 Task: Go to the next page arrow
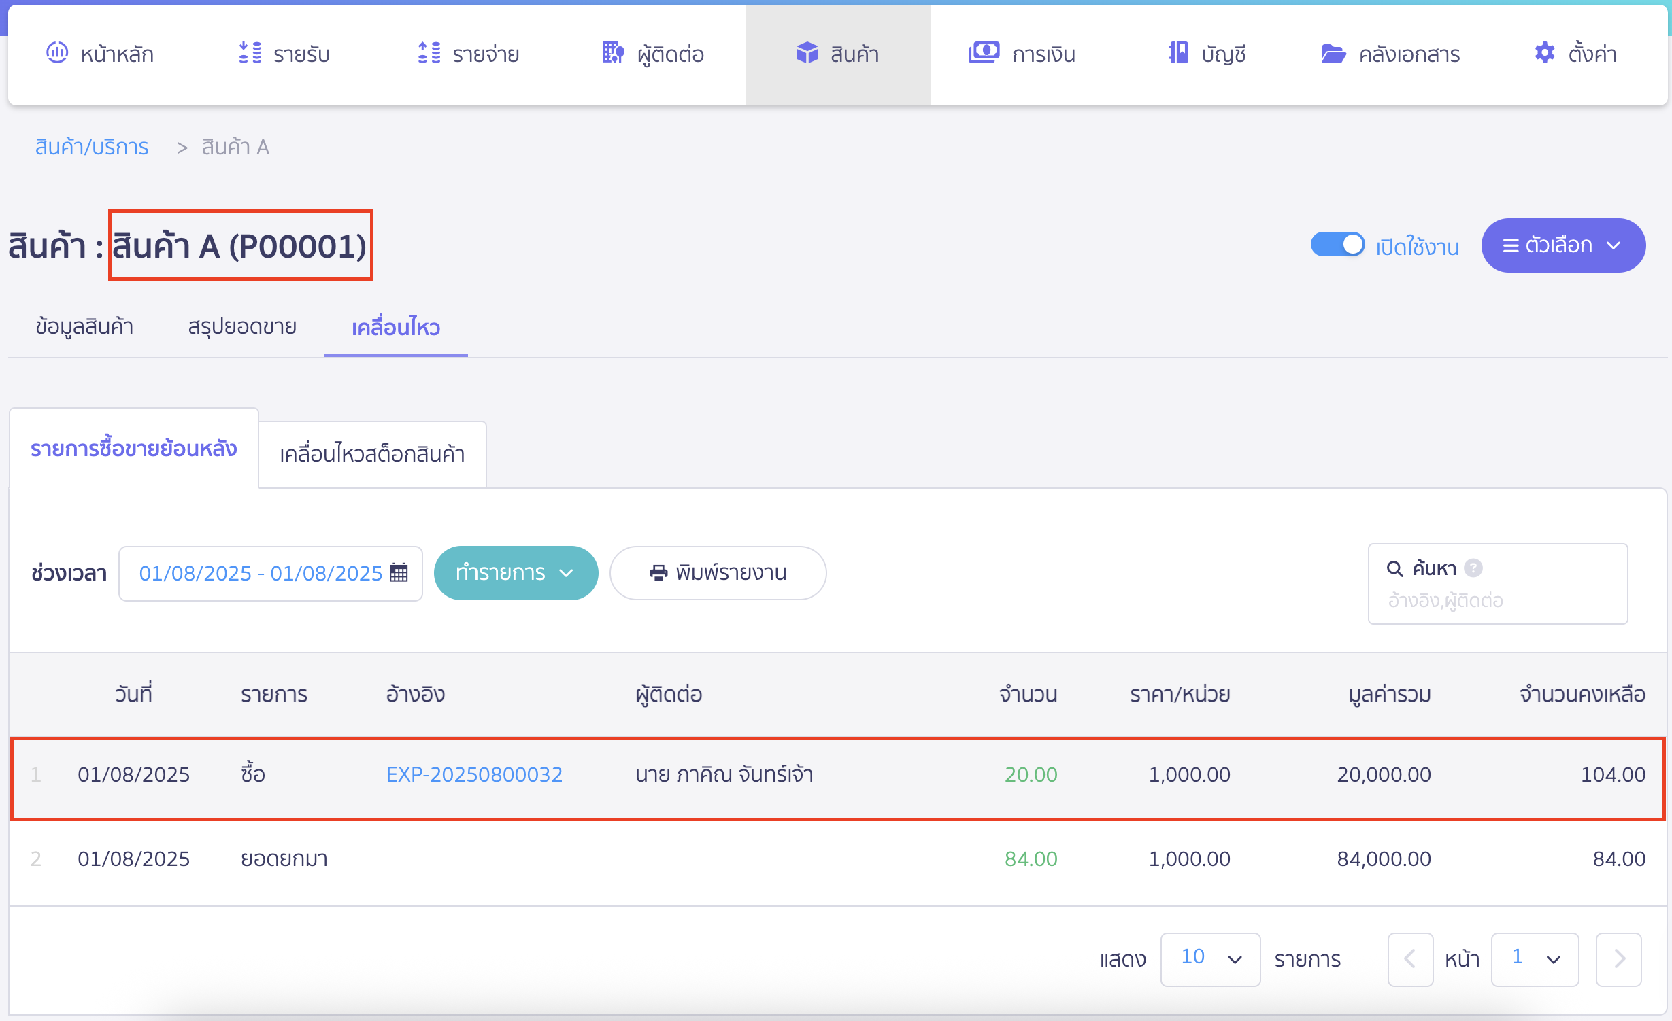point(1618,959)
